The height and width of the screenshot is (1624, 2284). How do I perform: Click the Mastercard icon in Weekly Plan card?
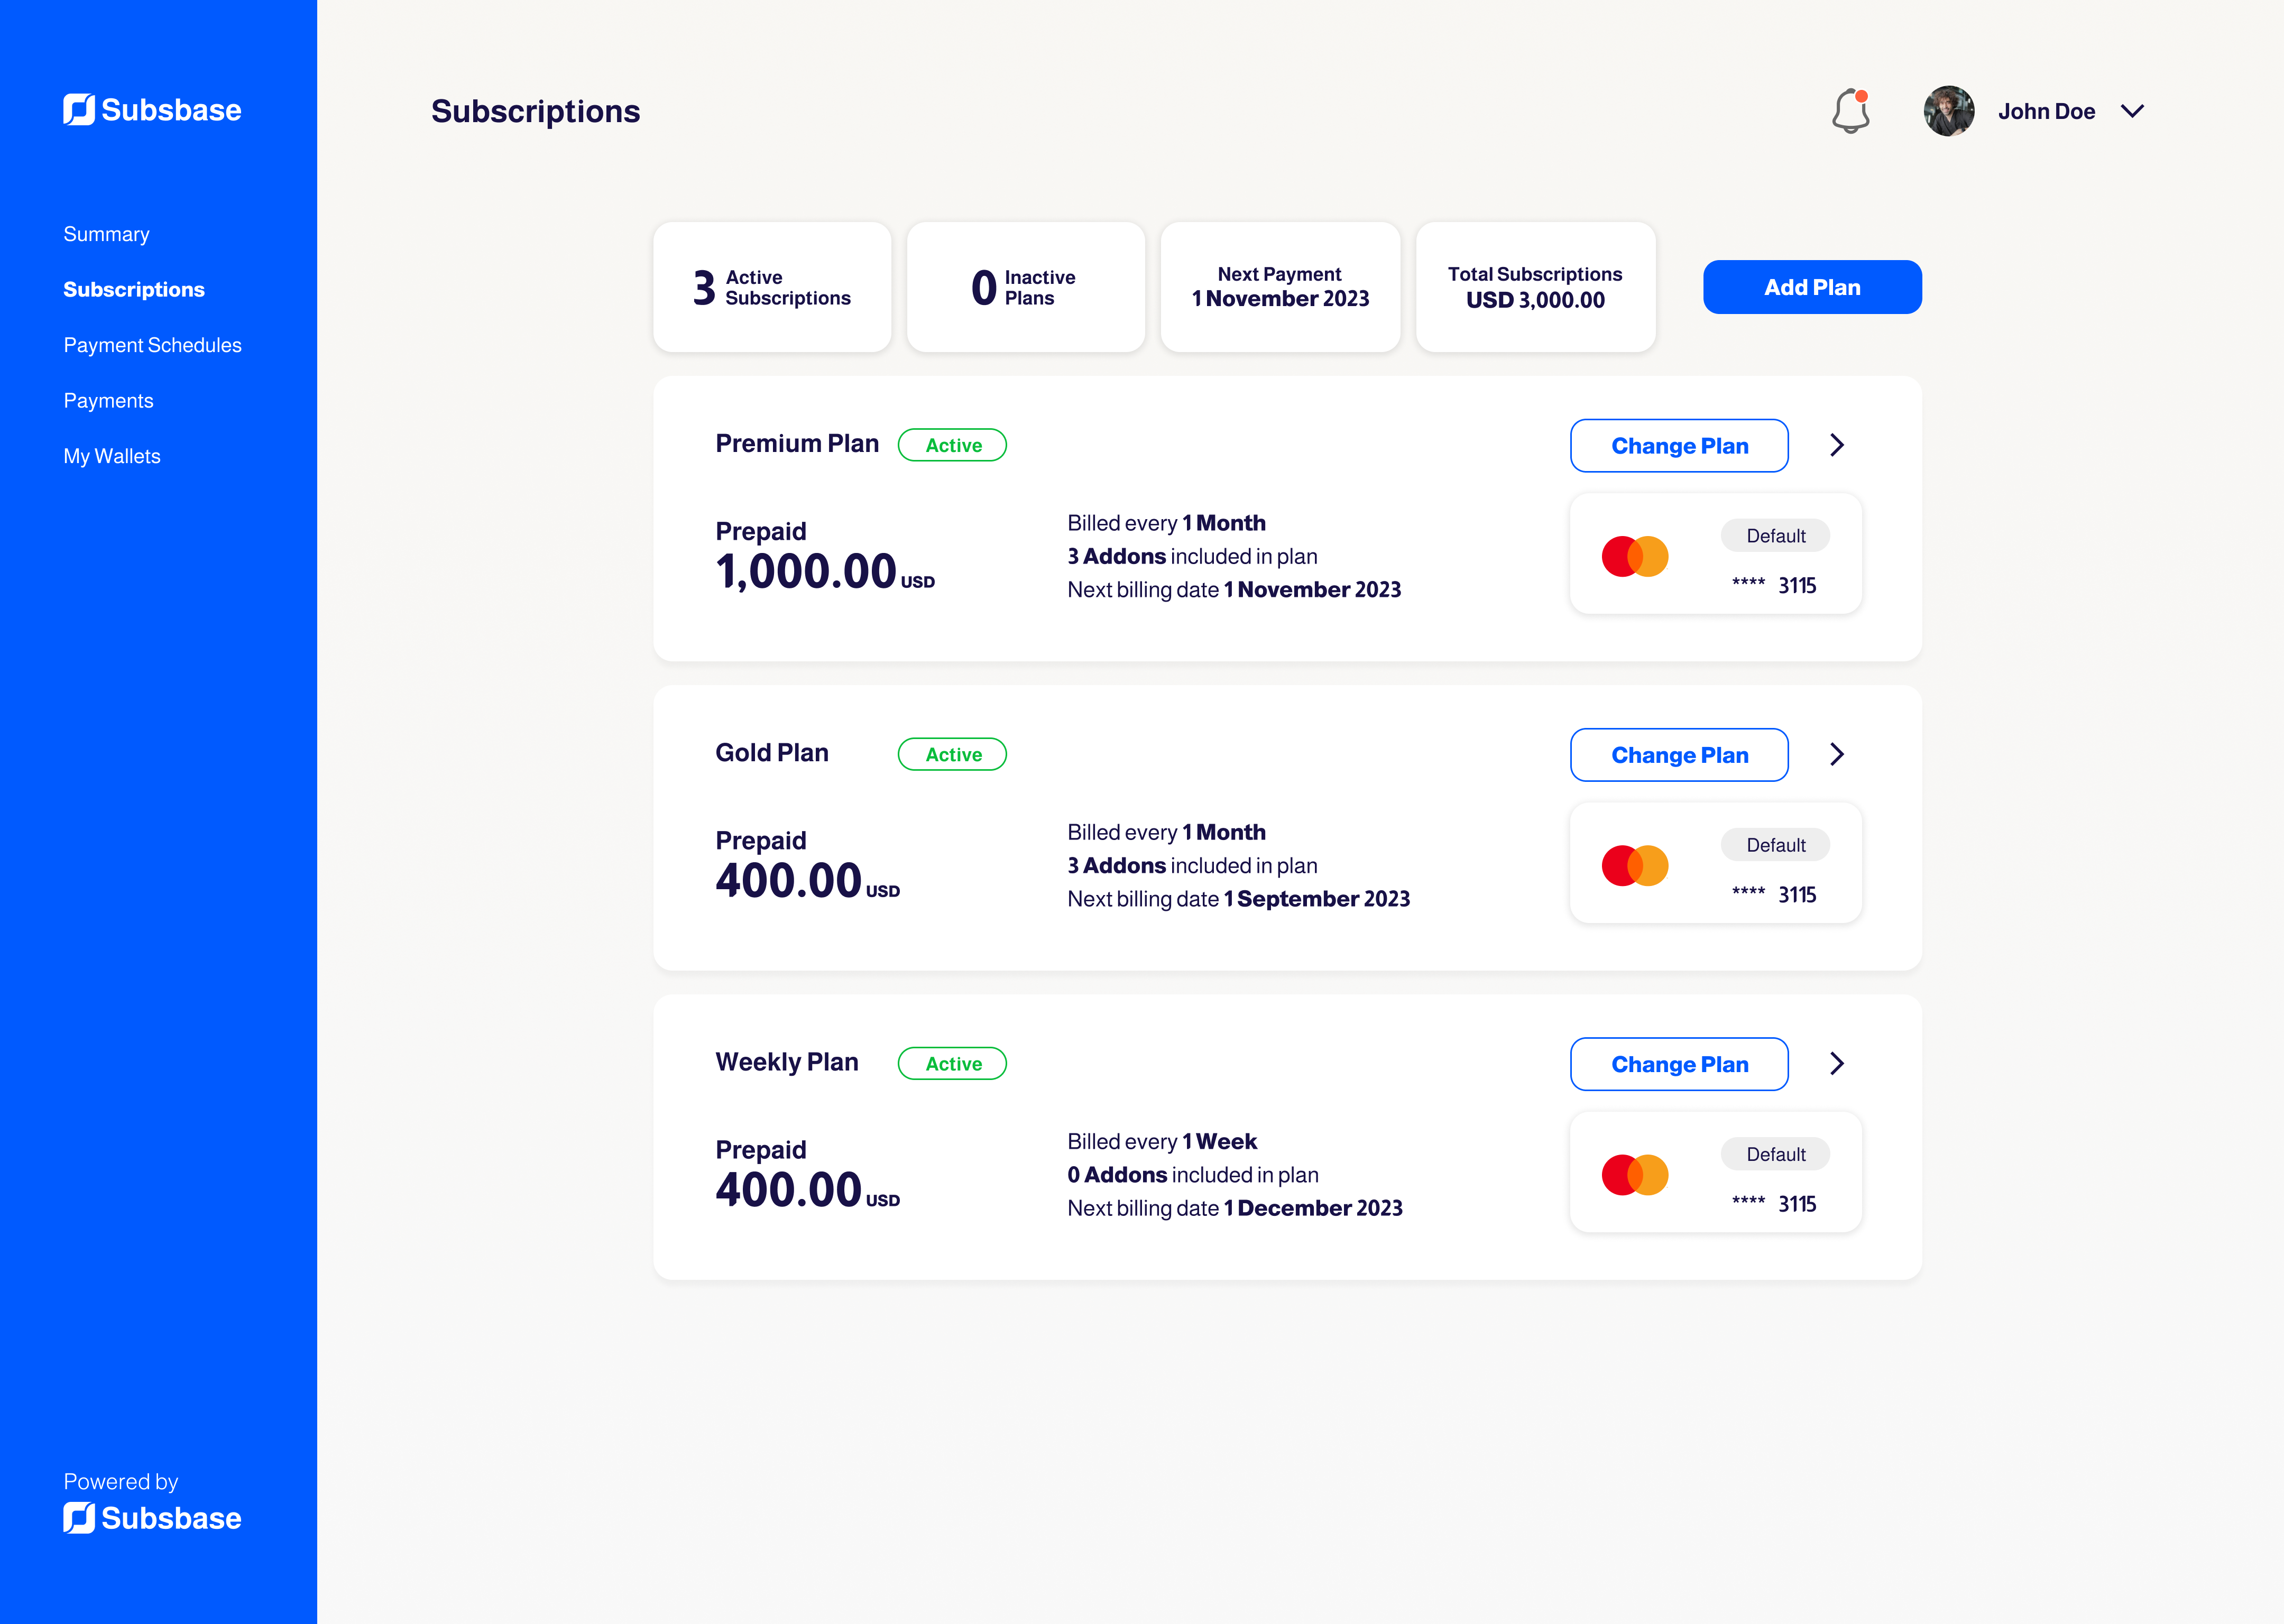1635,1174
